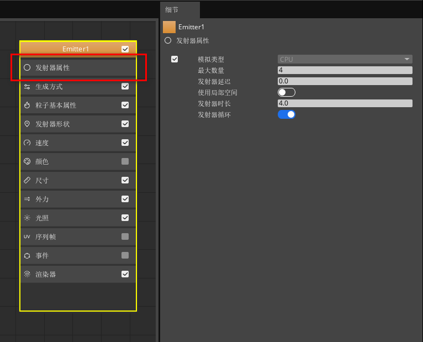Click the 最大数量 label
The image size is (423, 342).
coord(211,71)
